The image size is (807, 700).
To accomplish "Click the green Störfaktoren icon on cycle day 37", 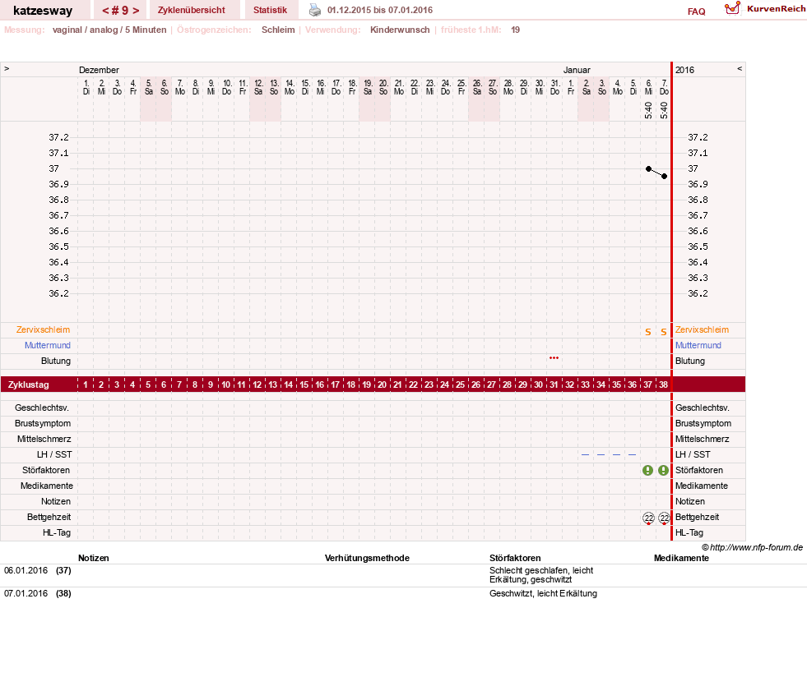I will tap(648, 470).
